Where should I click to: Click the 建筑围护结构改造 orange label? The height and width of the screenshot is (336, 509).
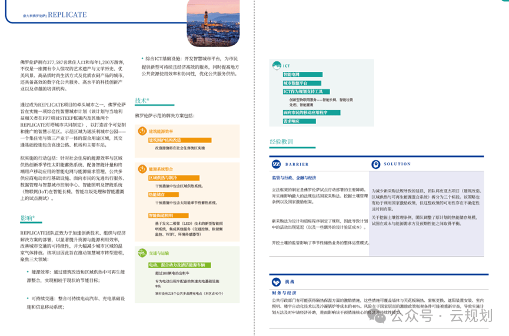(164, 140)
